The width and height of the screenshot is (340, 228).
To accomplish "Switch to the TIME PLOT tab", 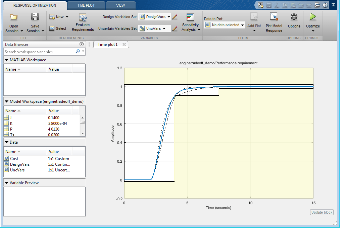I will [x=86, y=5].
